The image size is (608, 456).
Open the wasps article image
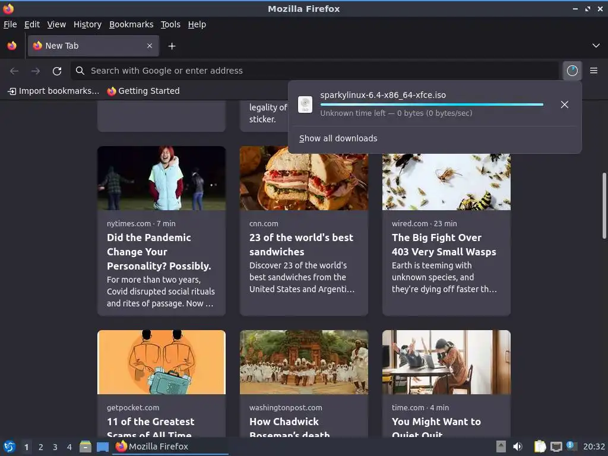[446, 182]
